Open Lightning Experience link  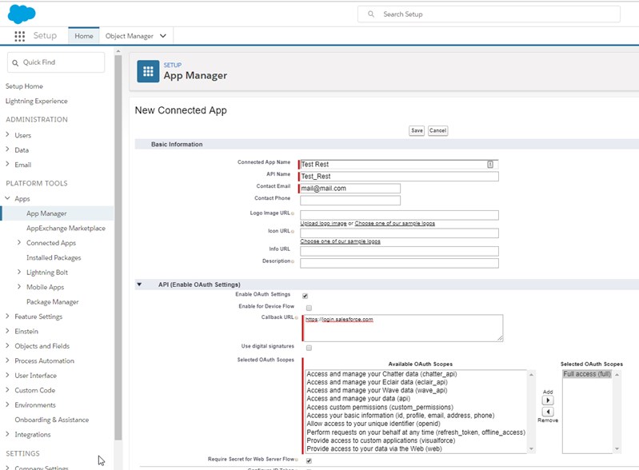click(x=36, y=101)
